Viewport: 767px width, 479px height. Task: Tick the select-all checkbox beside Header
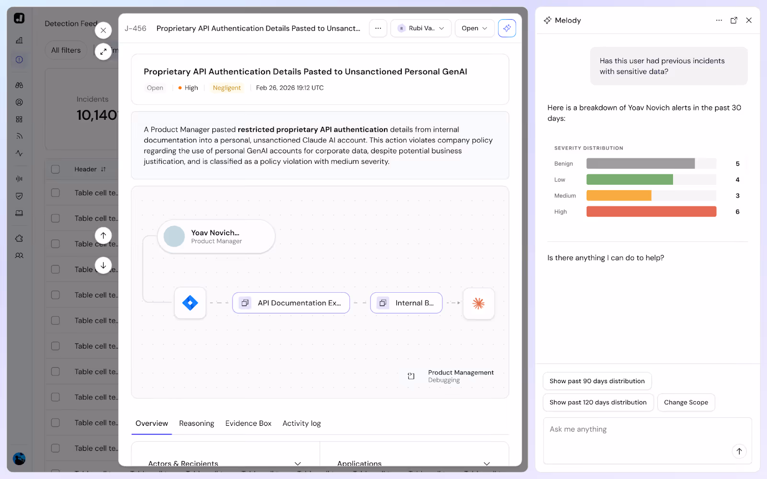[x=56, y=169]
